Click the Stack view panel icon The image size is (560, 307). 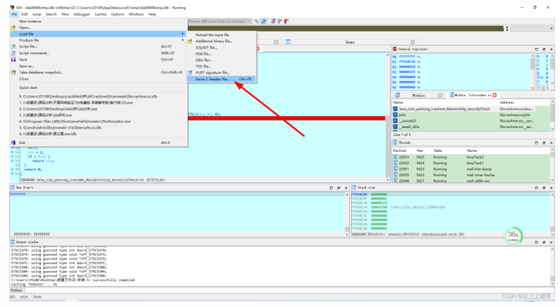(354, 187)
